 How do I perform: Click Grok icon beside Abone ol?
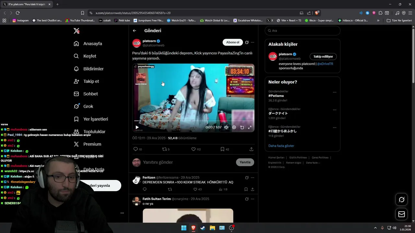coord(247,42)
